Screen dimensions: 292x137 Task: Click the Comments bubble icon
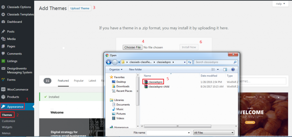[3, 54]
